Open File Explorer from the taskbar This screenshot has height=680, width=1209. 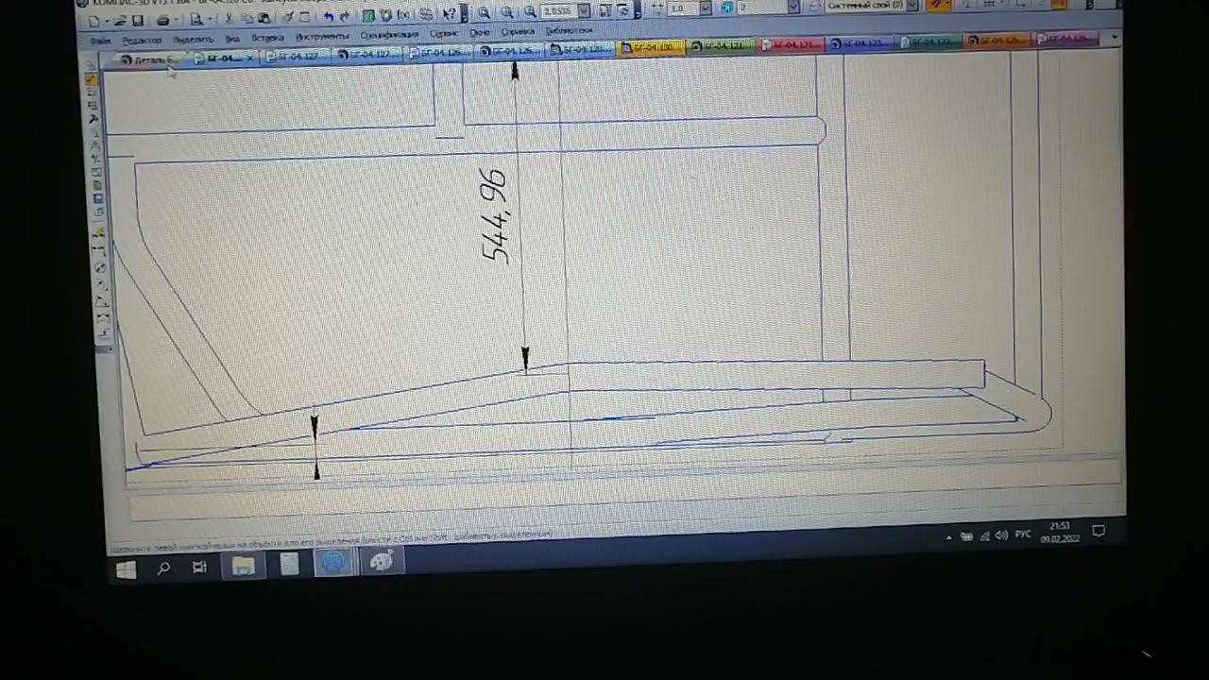[244, 566]
